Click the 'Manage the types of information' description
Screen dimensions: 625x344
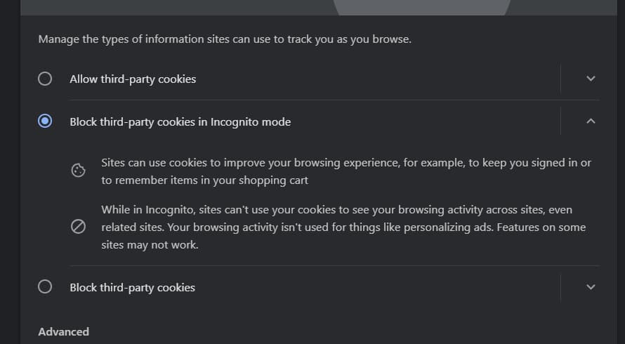click(x=225, y=39)
